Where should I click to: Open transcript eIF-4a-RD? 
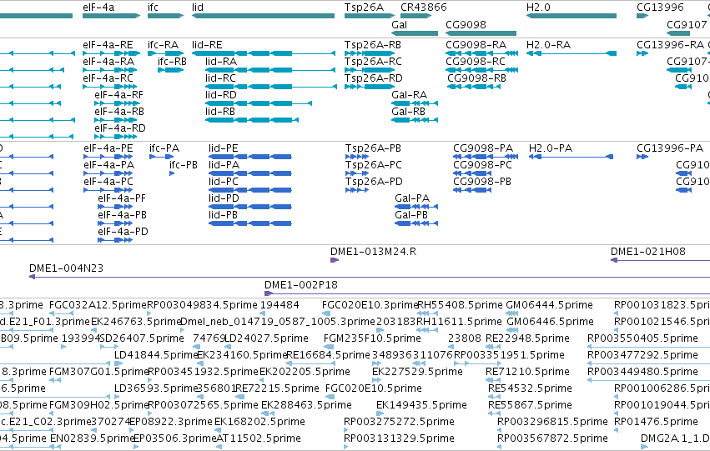pos(120,128)
